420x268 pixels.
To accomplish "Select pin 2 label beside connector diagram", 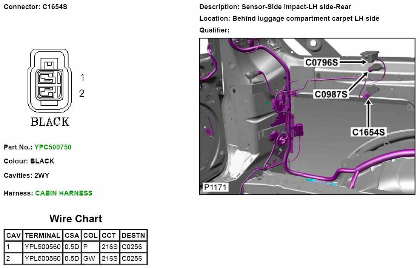I will point(82,93).
